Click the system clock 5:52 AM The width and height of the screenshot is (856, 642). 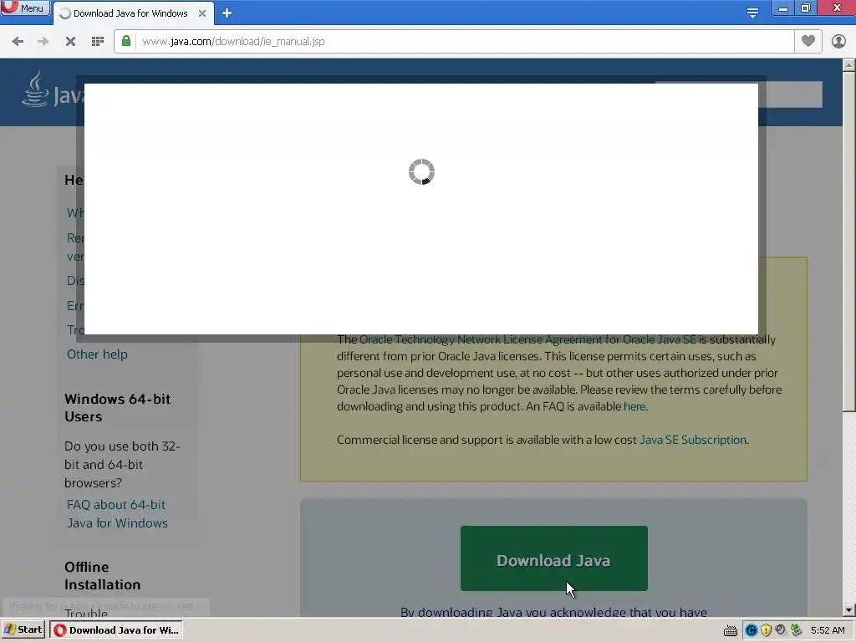[x=828, y=630]
